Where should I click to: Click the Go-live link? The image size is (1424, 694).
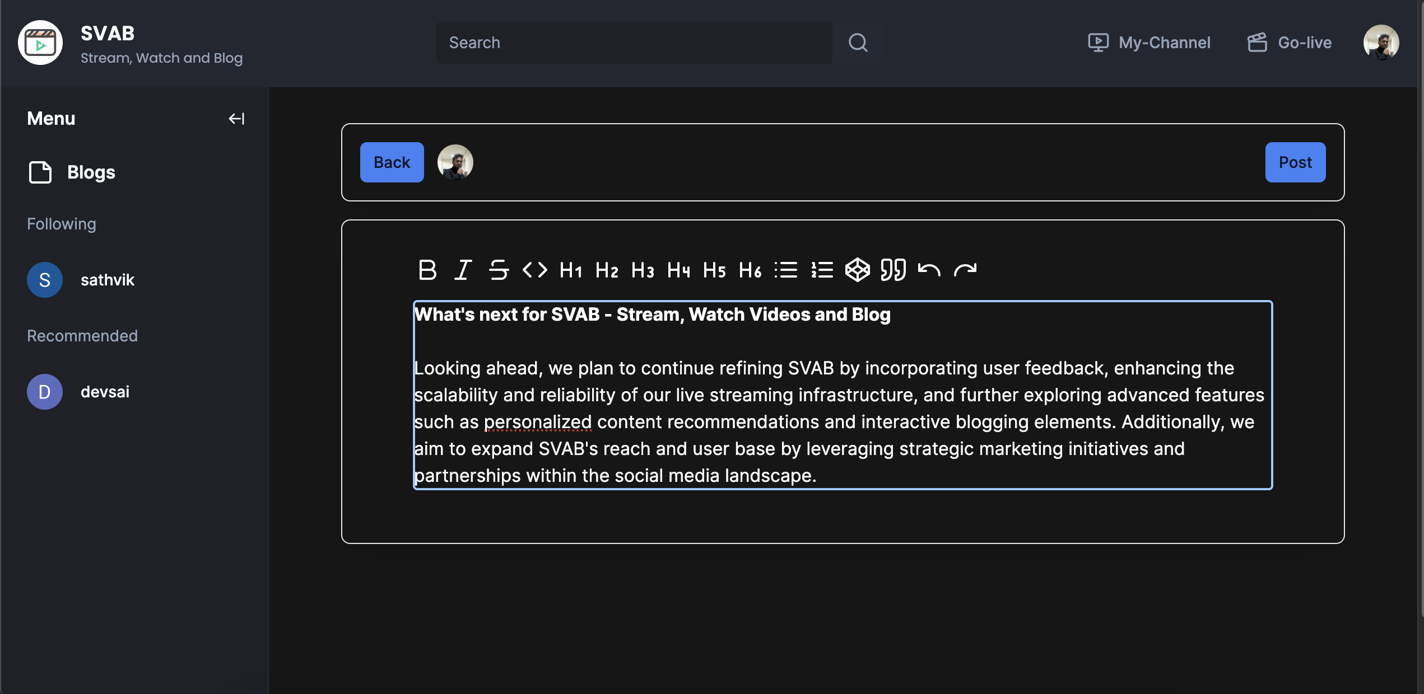coord(1290,43)
